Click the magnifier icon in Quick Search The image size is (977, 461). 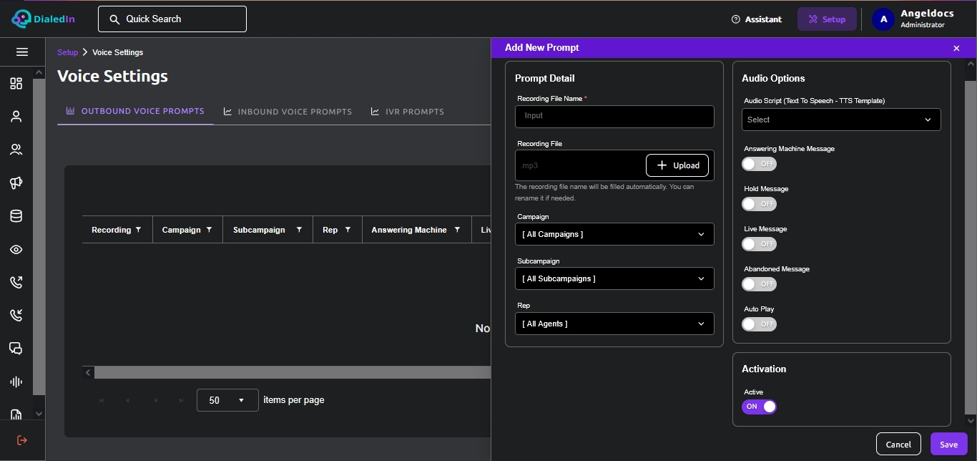(x=114, y=19)
